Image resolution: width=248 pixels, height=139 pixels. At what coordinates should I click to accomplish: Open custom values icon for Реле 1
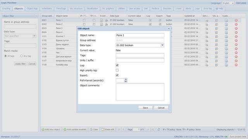coord(226,20)
